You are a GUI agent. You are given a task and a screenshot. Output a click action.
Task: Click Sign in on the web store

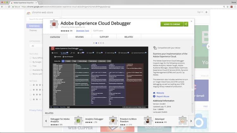(x=200, y=12)
